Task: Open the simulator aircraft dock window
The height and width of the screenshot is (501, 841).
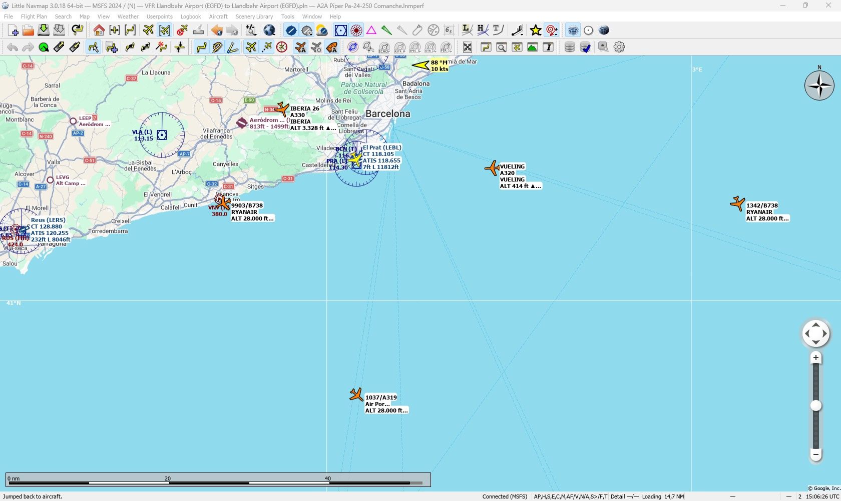Action: click(517, 47)
